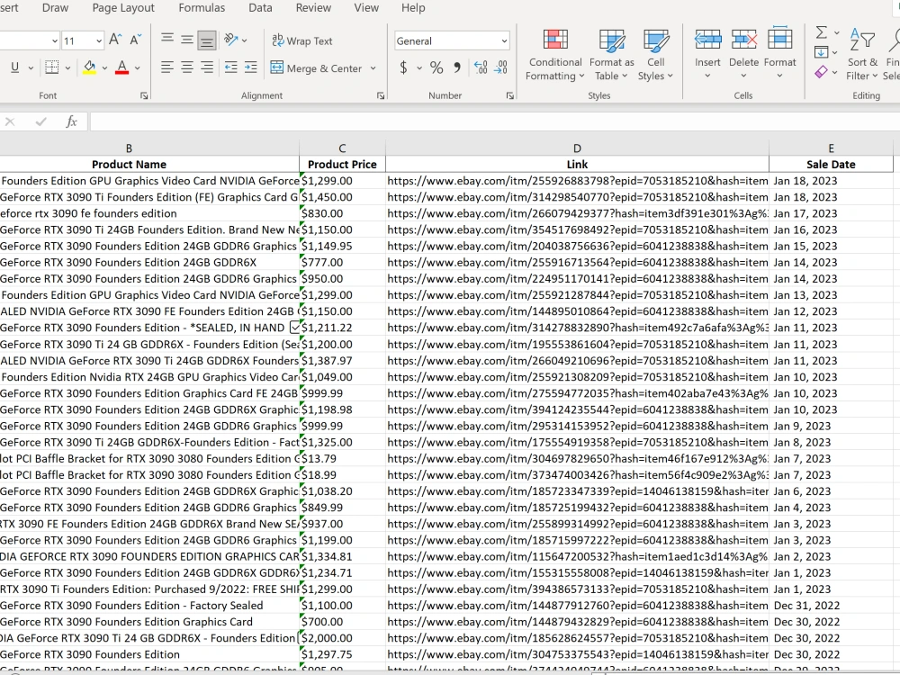The width and height of the screenshot is (900, 675).
Task: Open the Number format dialog launcher
Action: pos(509,96)
